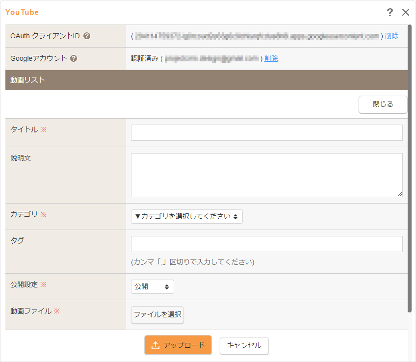Show help for Googleアカウント
Viewport: 416px width, 362px height.
click(x=74, y=58)
